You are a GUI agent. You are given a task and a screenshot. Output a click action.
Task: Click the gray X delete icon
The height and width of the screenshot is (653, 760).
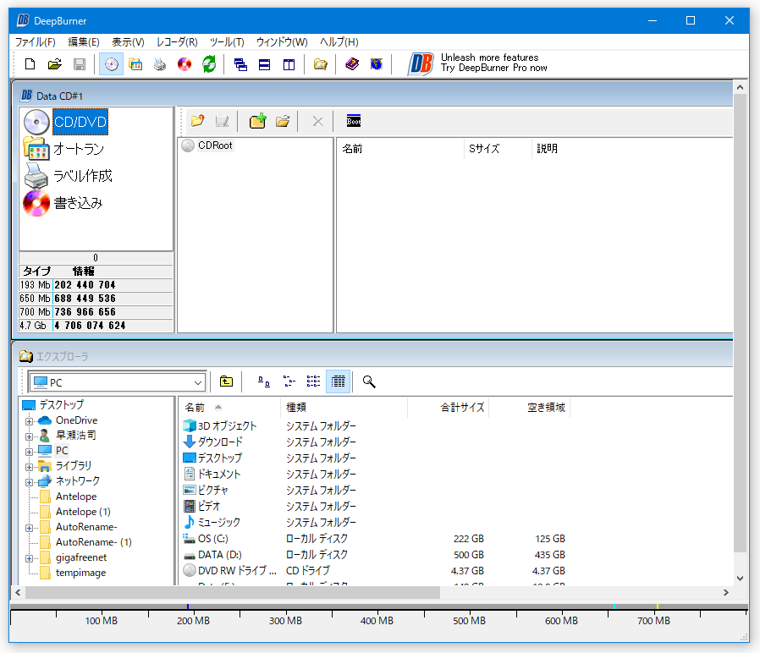pyautogui.click(x=318, y=121)
